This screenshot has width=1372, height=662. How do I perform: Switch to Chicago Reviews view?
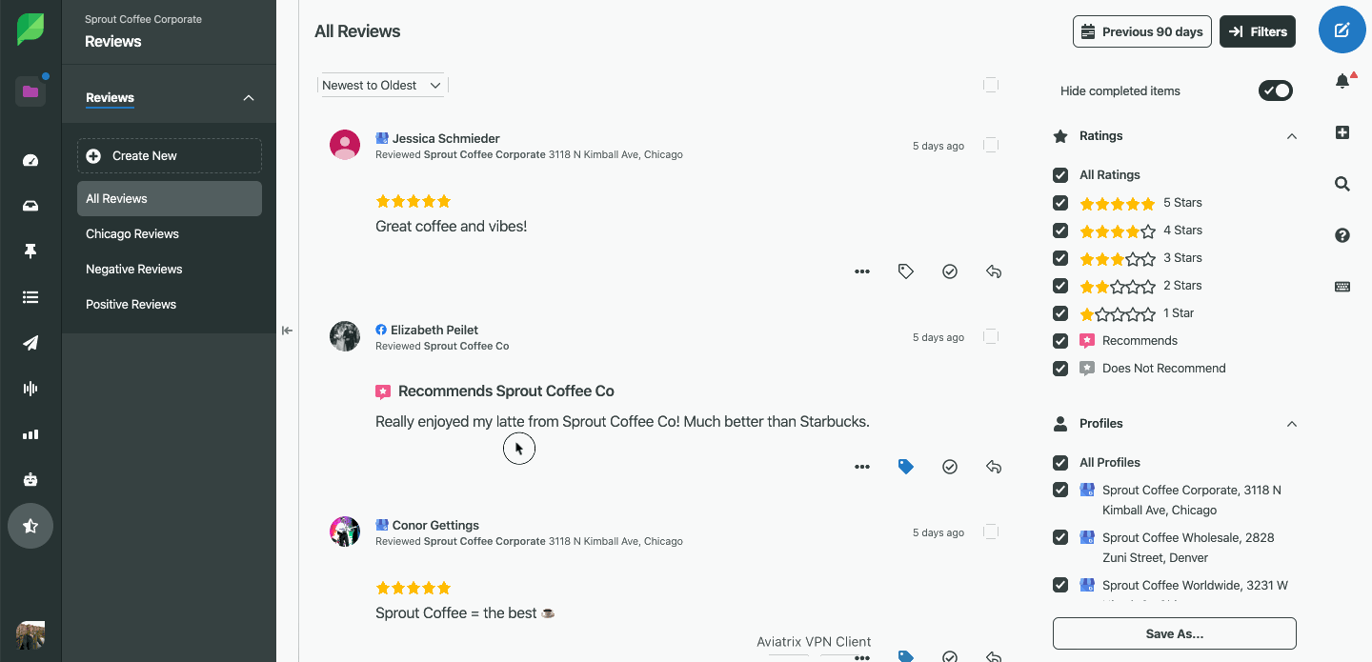tap(131, 233)
